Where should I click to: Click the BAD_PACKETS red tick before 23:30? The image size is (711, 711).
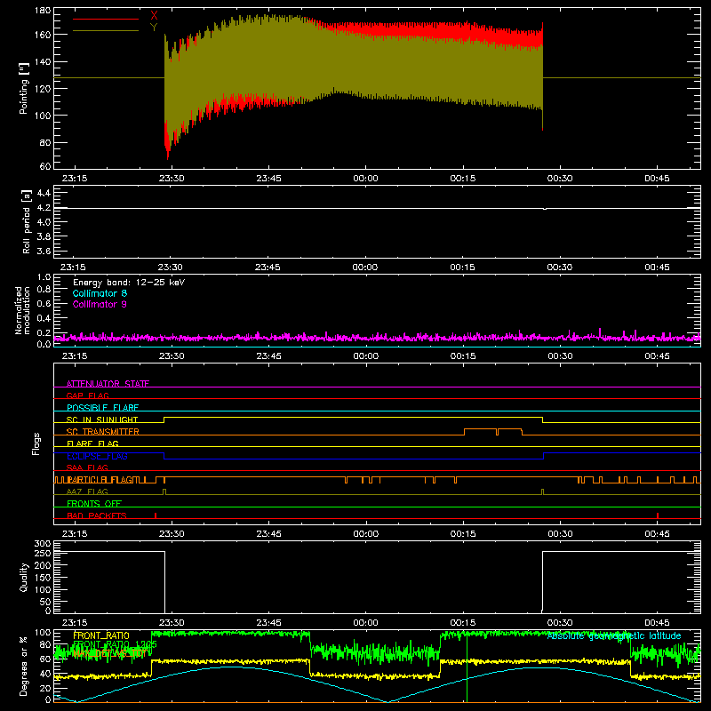click(x=156, y=515)
